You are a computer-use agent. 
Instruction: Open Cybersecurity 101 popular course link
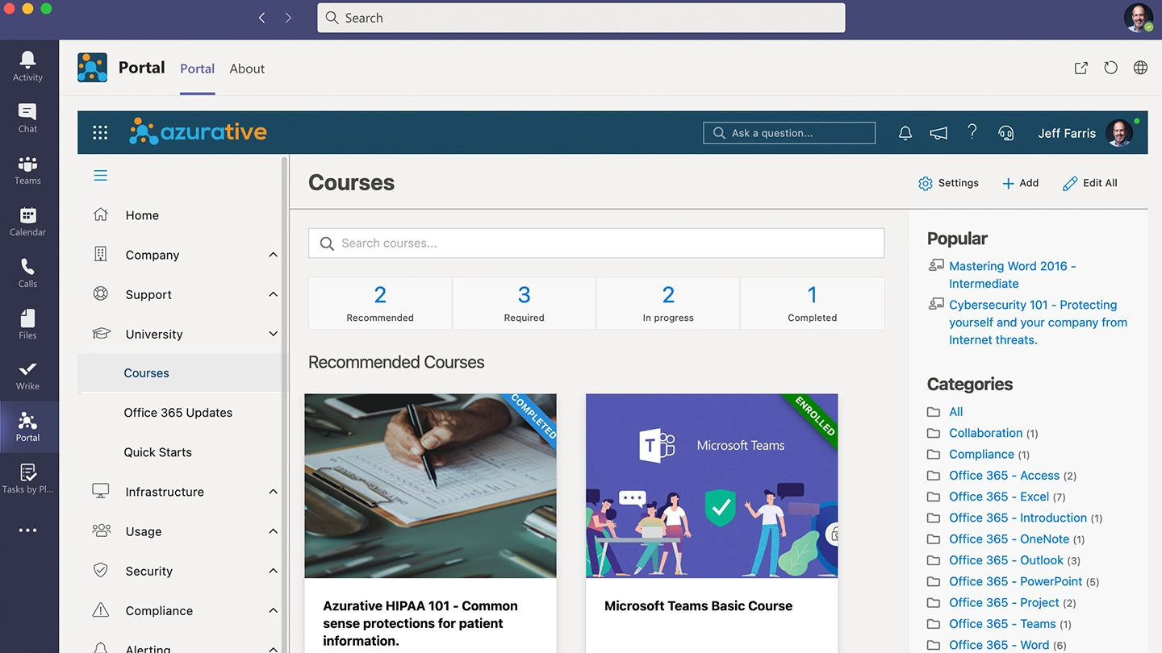click(x=1038, y=322)
